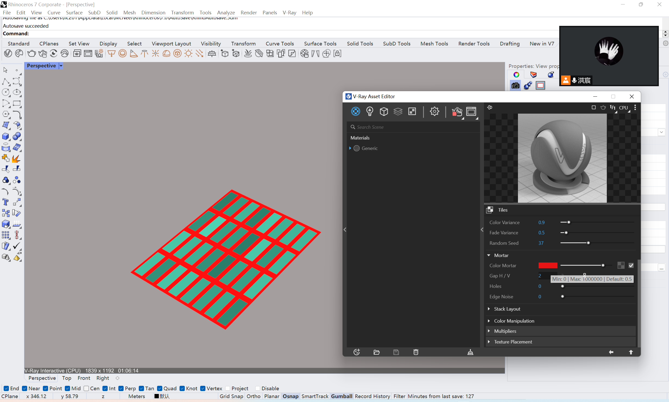The width and height of the screenshot is (669, 402).
Task: Toggle Gumball in status bar
Action: [341, 396]
